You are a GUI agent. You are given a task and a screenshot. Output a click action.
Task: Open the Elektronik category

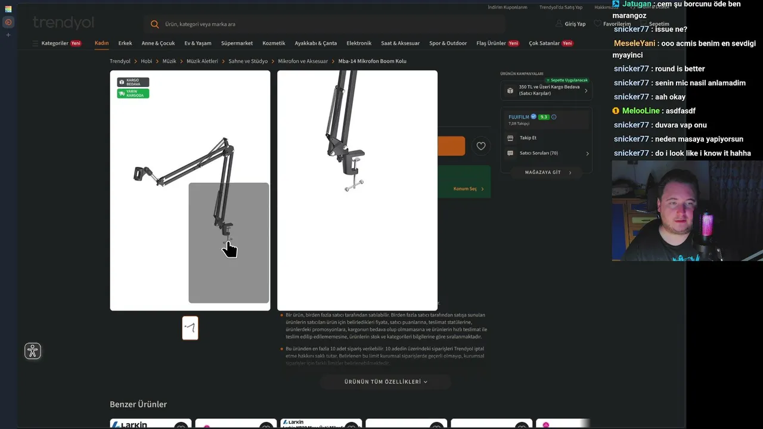tap(359, 43)
